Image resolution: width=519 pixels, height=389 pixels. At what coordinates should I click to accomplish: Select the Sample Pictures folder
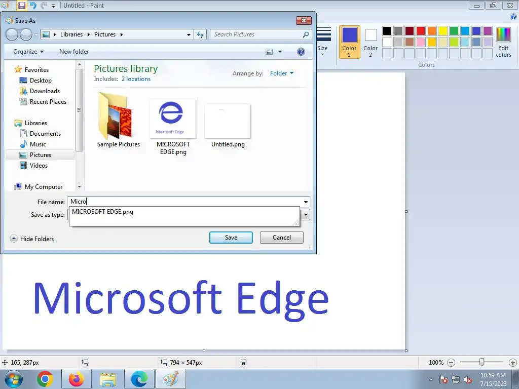tap(119, 120)
